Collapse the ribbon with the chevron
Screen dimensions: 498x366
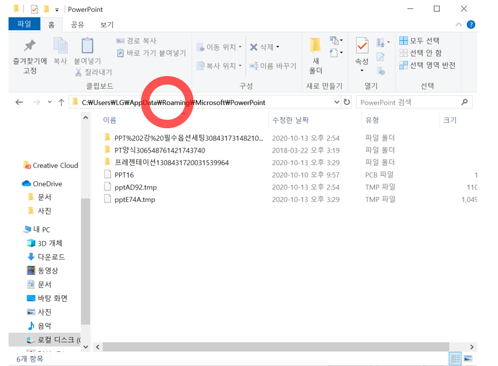(459, 24)
